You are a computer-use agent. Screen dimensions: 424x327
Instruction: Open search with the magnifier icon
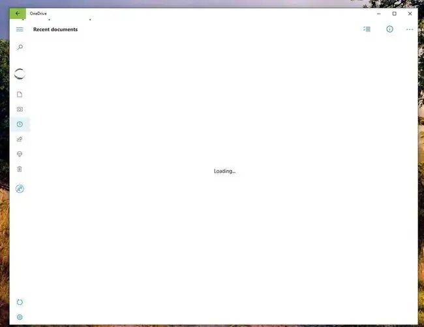pos(20,48)
